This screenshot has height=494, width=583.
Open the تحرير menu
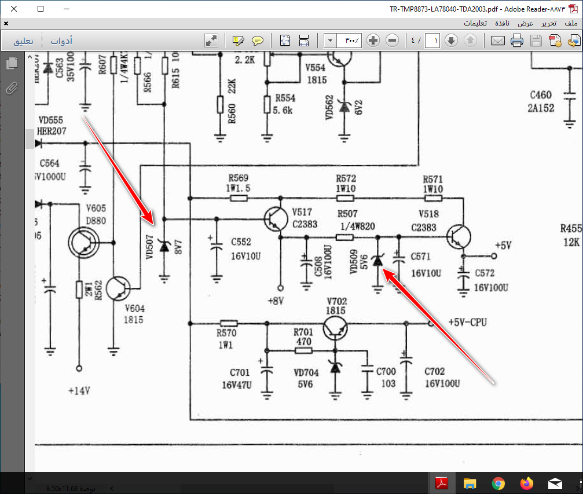(x=549, y=23)
